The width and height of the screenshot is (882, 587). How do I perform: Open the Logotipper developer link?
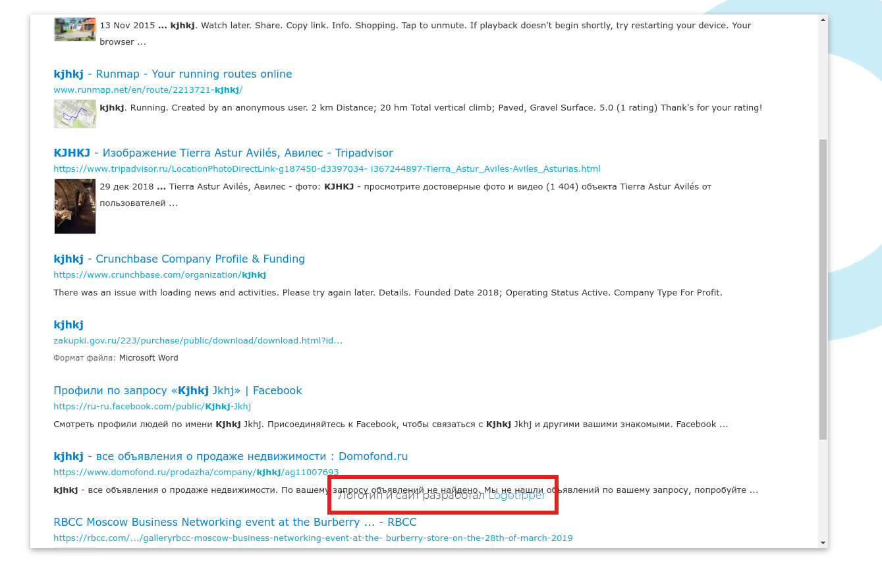517,496
